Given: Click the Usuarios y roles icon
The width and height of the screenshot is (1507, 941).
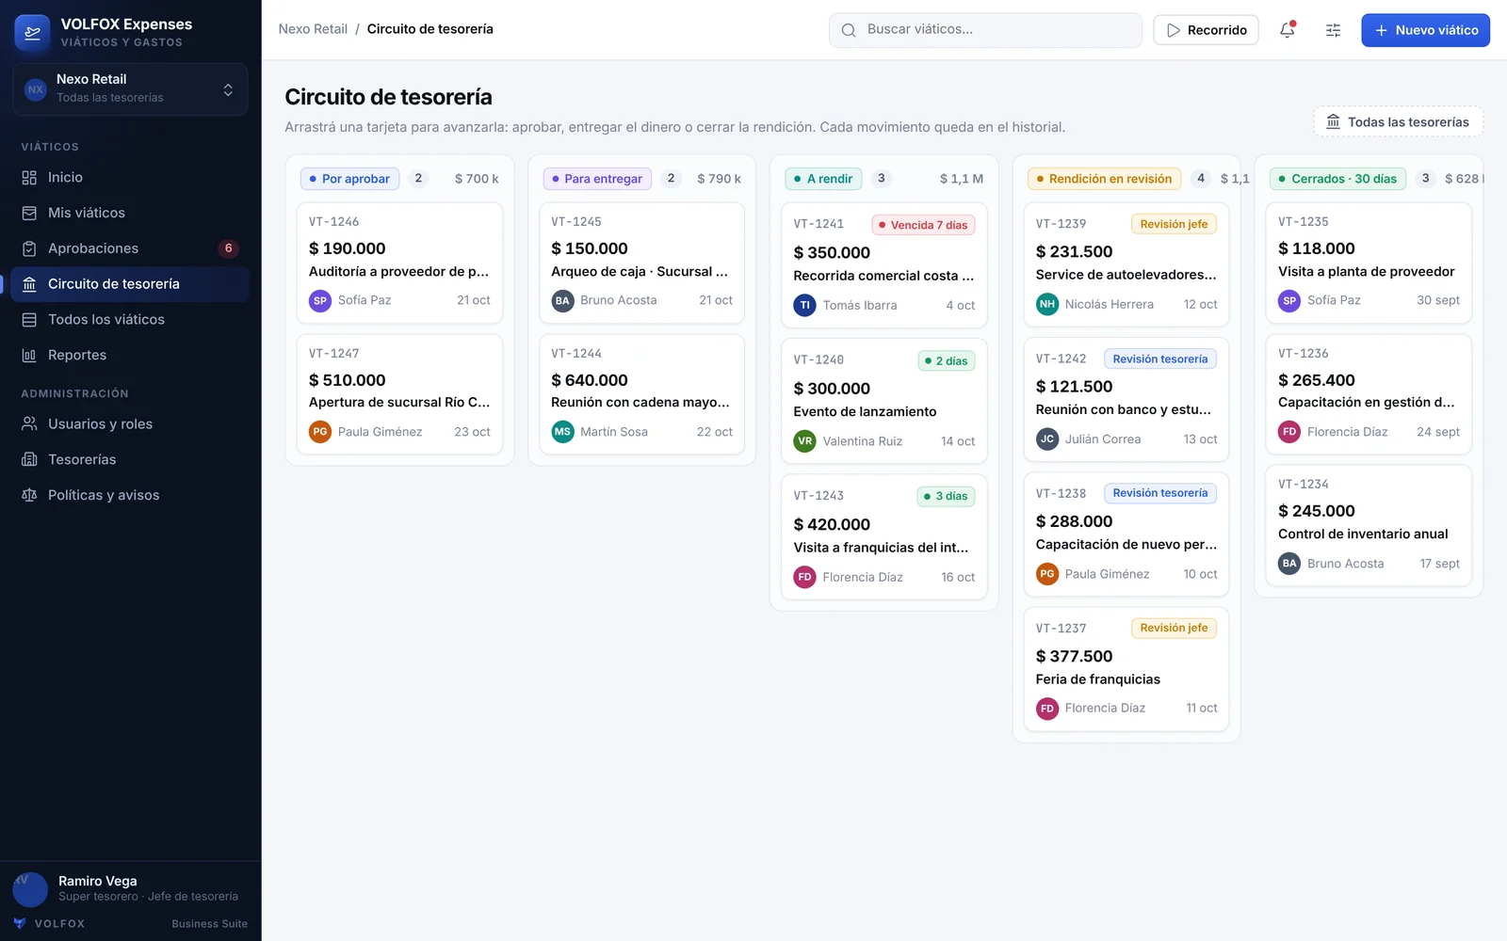Looking at the screenshot, I should tap(29, 423).
